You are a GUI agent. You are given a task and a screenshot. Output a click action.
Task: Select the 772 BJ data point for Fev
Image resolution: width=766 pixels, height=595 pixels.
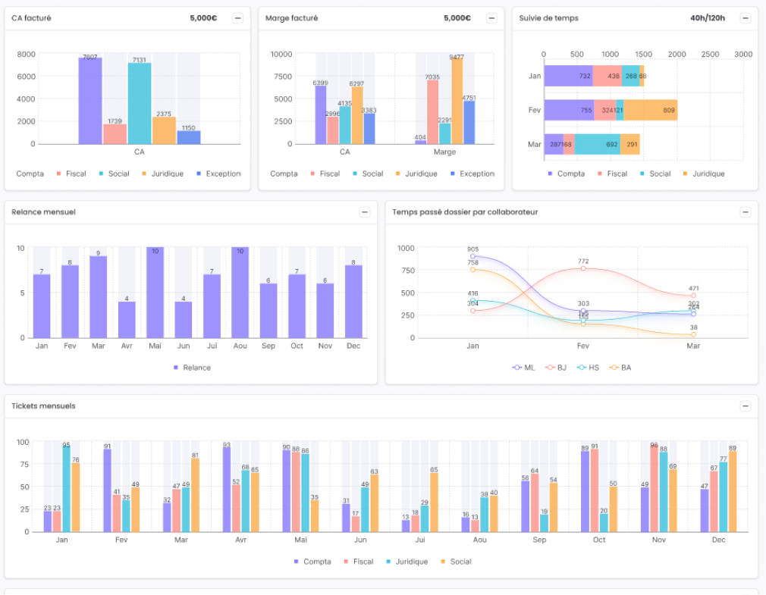tap(582, 268)
